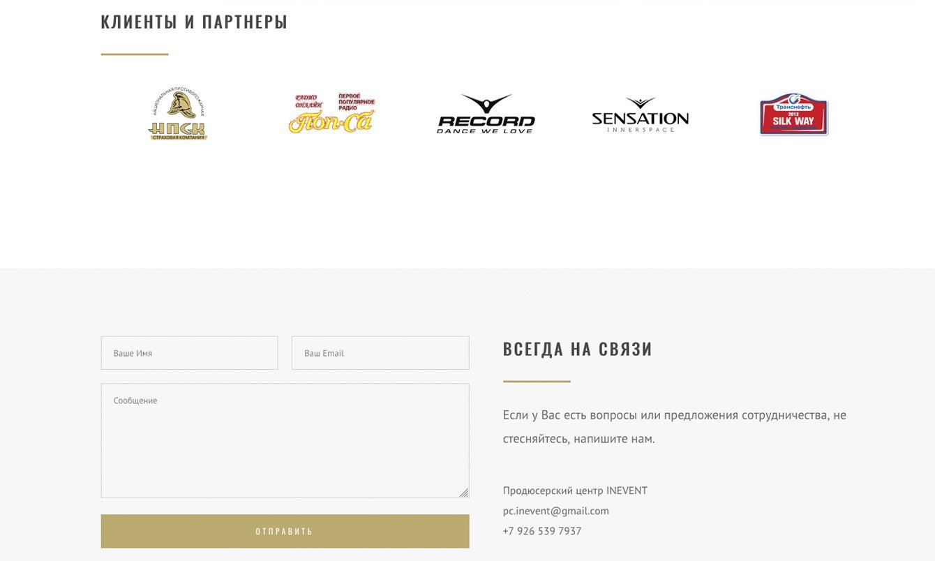Viewport: 935px width, 561px height.
Task: Click inside the Сообщение message box
Action: click(x=285, y=441)
